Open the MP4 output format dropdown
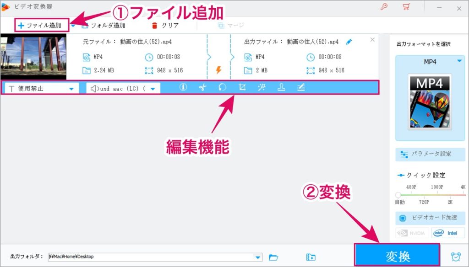The width and height of the screenshot is (469, 267). pos(430,62)
